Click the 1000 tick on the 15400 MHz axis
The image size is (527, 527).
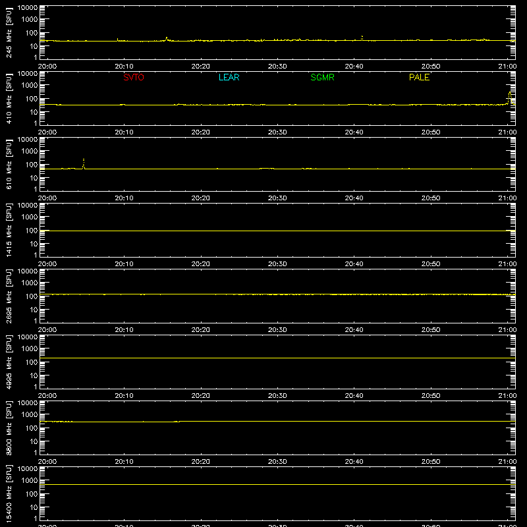coord(30,481)
